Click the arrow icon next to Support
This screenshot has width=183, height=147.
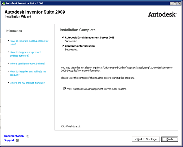click(17, 140)
